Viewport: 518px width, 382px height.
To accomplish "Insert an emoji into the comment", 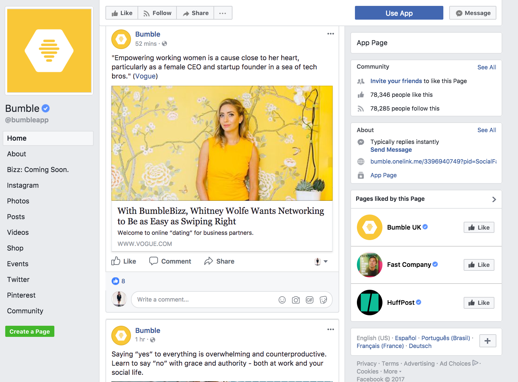I will pos(282,300).
